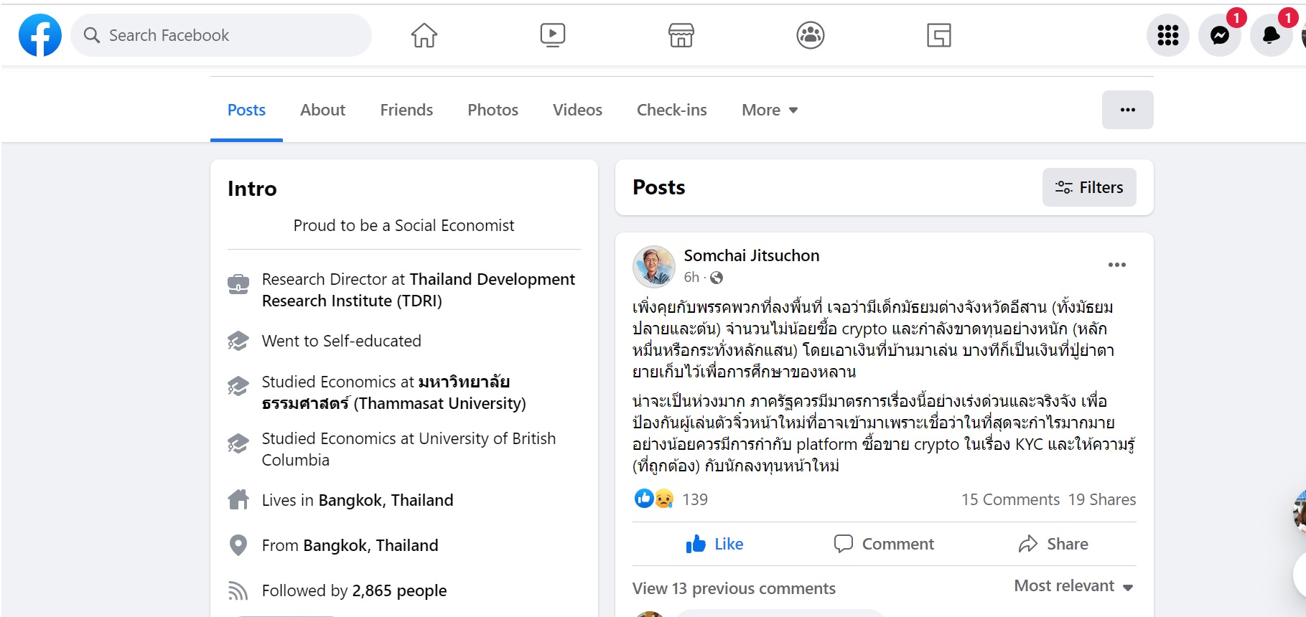Open the Gaming icon in top navigation
Viewport: 1306px width, 617px height.
(x=938, y=35)
